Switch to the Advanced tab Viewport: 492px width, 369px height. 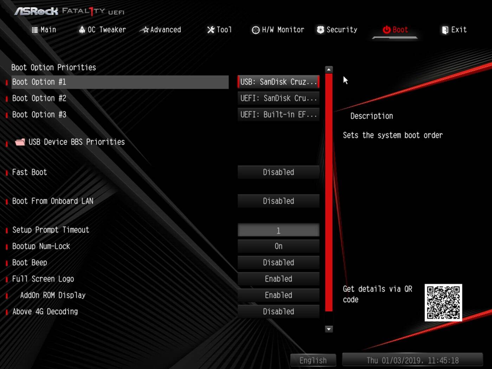click(160, 30)
